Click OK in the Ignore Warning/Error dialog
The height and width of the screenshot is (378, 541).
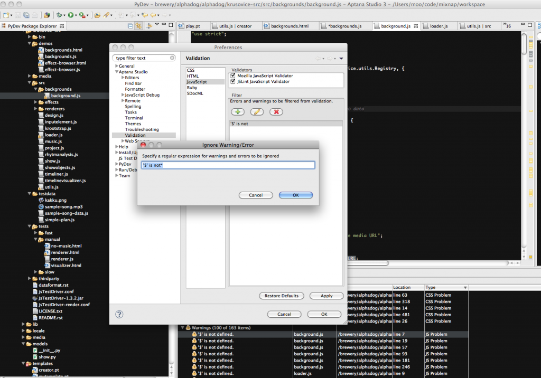[x=296, y=195]
